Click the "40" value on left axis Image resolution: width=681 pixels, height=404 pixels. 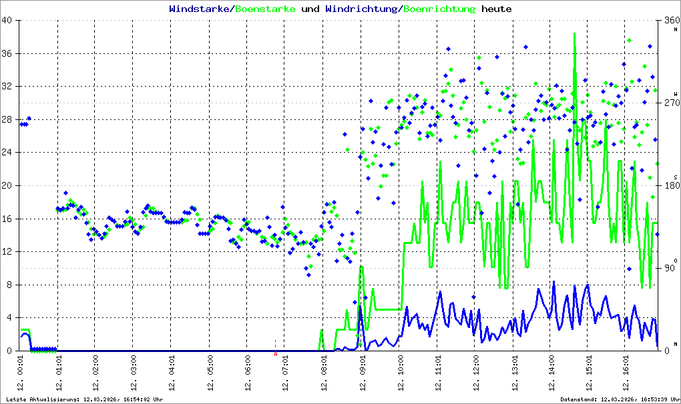pos(7,21)
